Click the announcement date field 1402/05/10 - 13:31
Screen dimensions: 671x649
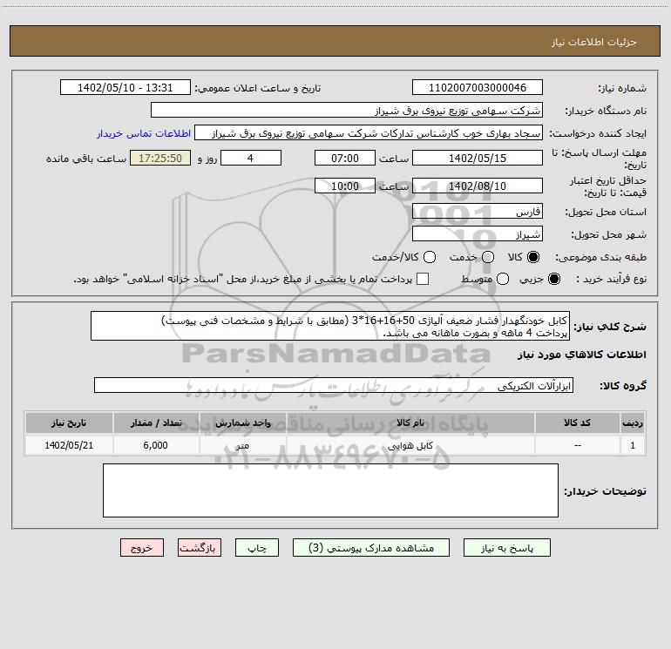click(125, 88)
